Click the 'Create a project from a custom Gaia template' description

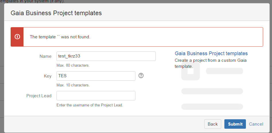coord(211,63)
